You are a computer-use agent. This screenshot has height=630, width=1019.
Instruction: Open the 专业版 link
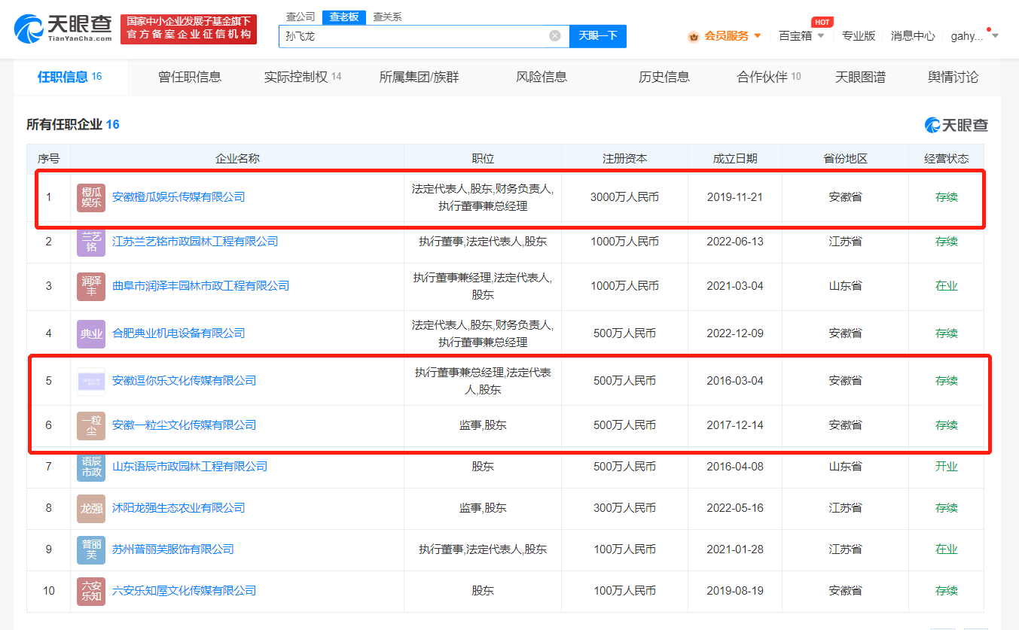pyautogui.click(x=859, y=36)
